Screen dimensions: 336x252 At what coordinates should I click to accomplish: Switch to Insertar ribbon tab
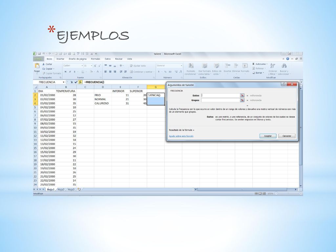pyautogui.click(x=60, y=59)
